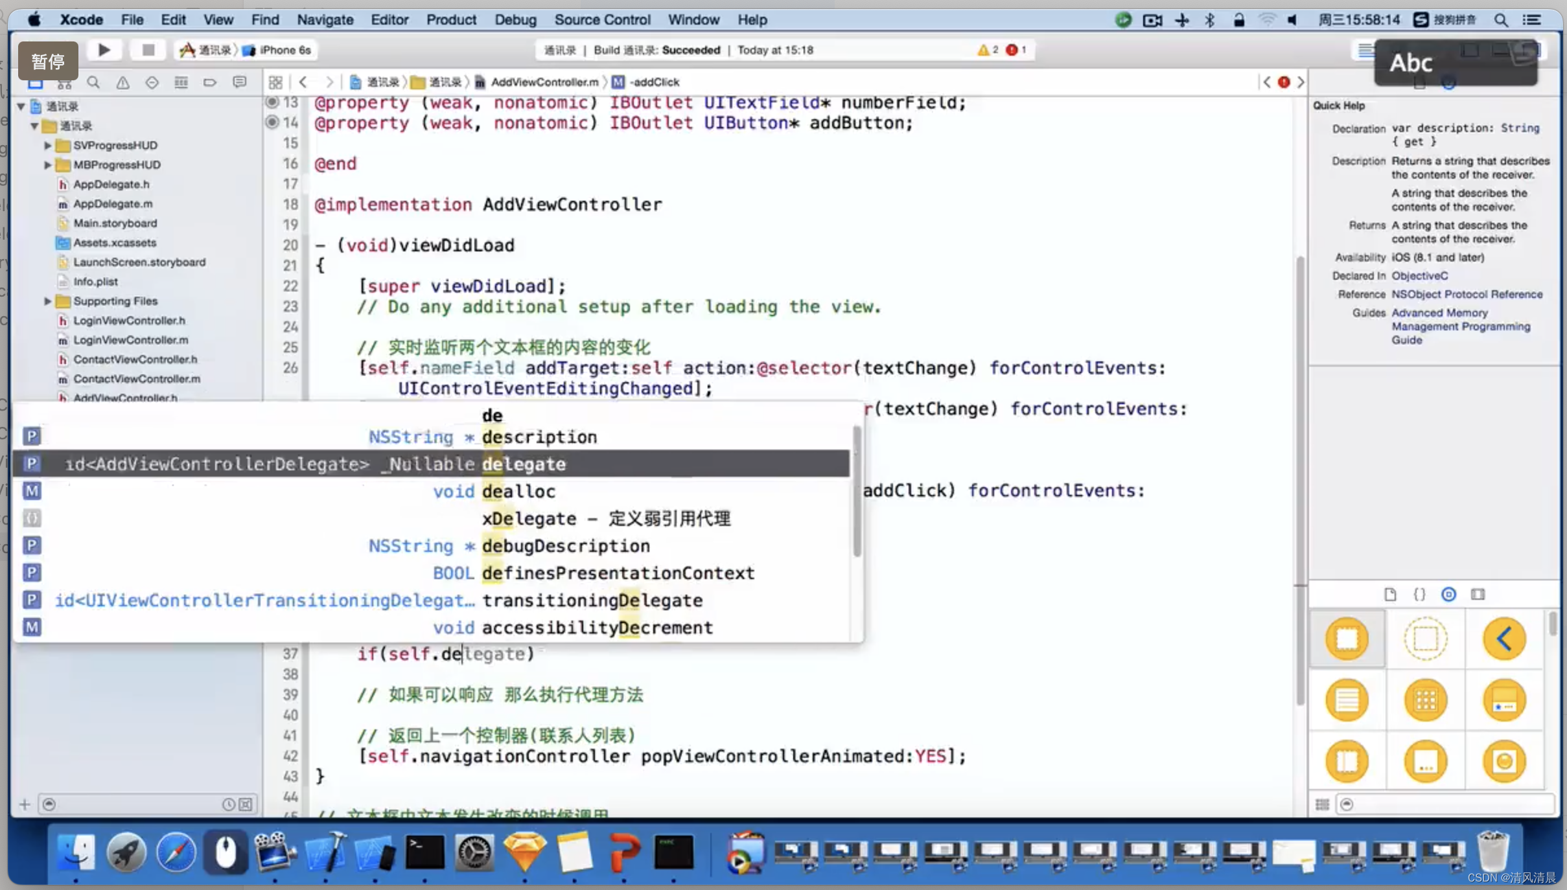Open the Symbol navigator icon
This screenshot has height=890, width=1567.
[x=64, y=83]
